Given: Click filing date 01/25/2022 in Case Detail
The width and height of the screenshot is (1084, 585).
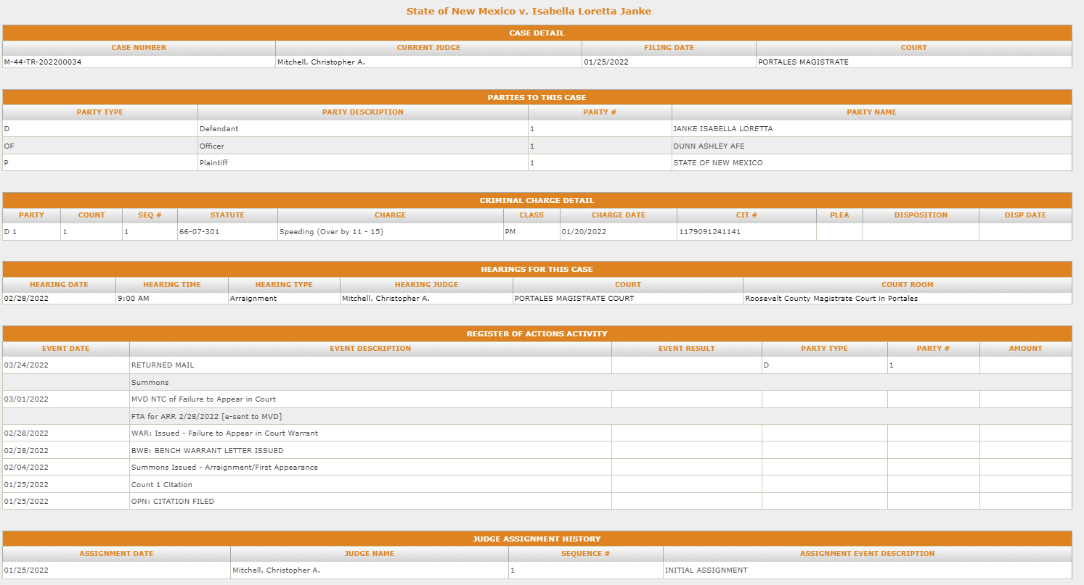Looking at the screenshot, I should pyautogui.click(x=606, y=62).
